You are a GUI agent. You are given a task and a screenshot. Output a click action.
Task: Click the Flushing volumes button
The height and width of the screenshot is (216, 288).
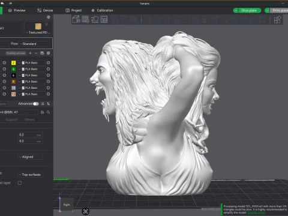(x=16, y=53)
